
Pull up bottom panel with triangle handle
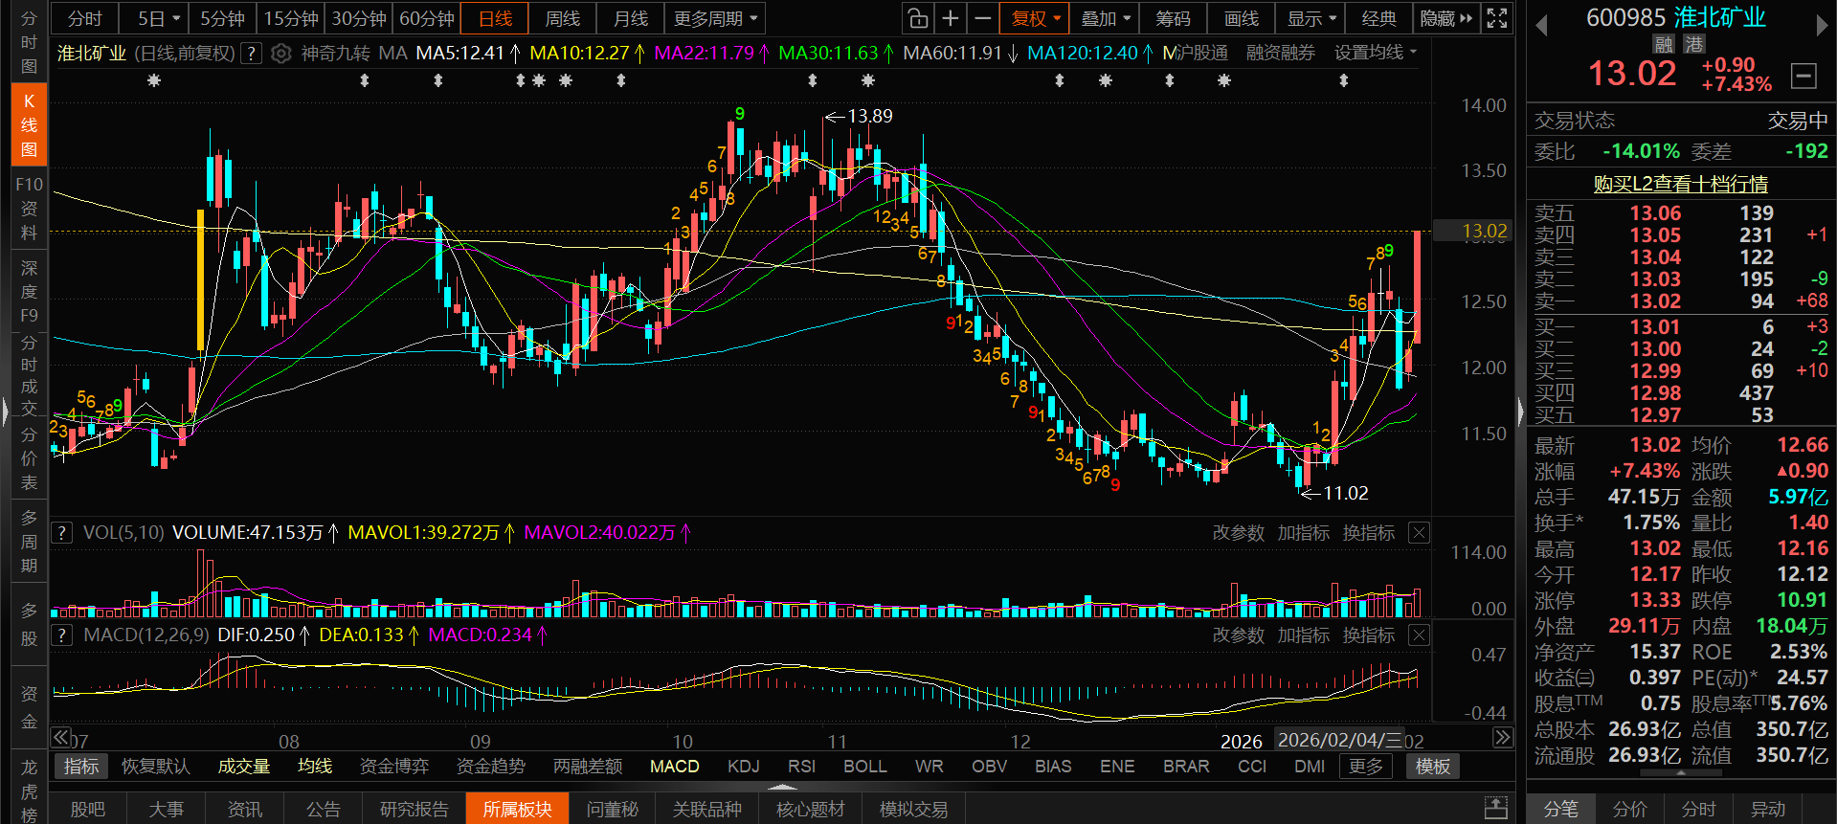click(782, 787)
